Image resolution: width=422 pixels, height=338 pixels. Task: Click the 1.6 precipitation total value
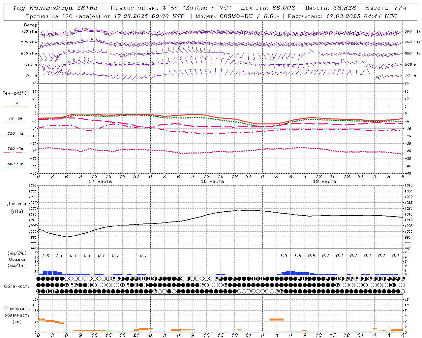tap(45, 256)
